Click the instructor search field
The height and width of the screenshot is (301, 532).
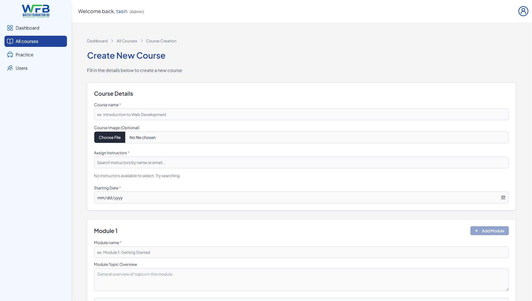pos(301,162)
